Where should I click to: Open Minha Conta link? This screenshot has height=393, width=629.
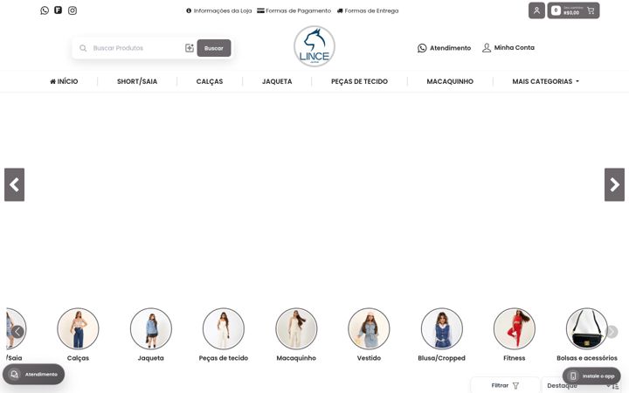pos(508,48)
